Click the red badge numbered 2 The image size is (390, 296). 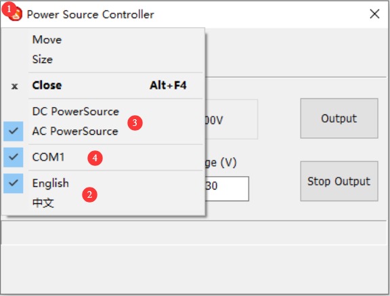[89, 194]
